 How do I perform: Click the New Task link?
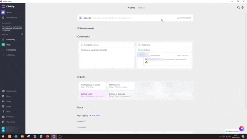[95, 115]
